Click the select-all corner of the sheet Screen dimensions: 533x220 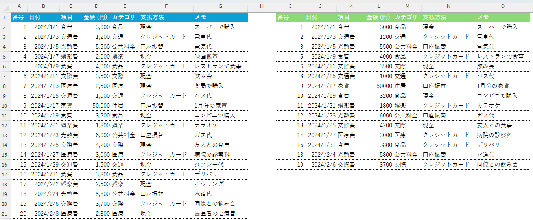pos(5,6)
